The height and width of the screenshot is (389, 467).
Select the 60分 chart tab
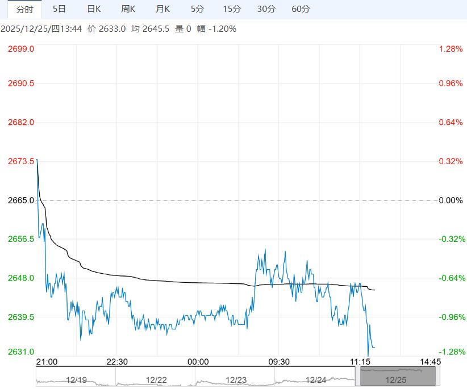(x=301, y=9)
